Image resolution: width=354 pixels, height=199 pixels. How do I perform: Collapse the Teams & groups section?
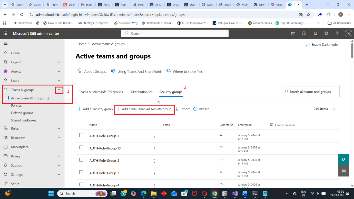59,90
